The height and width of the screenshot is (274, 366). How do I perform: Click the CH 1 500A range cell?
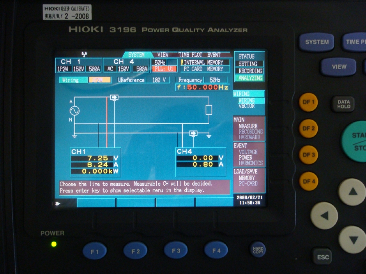pos(94,69)
